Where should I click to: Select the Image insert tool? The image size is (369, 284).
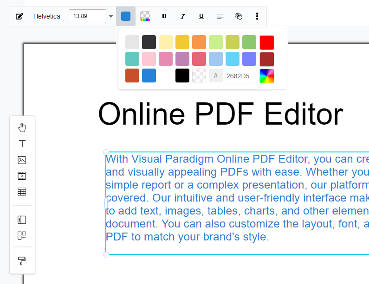pos(22,160)
